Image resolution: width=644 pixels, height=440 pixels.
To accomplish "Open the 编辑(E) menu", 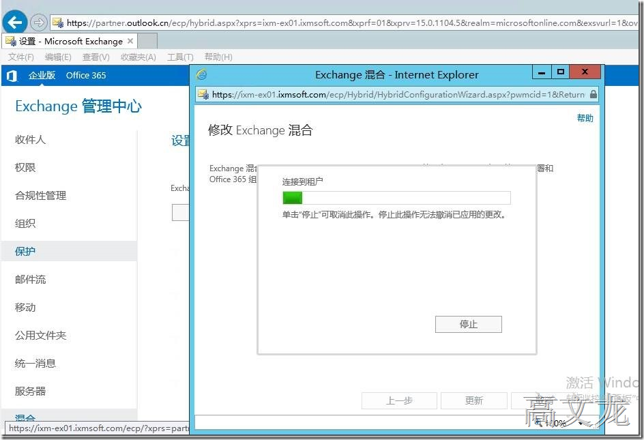I will 58,57.
